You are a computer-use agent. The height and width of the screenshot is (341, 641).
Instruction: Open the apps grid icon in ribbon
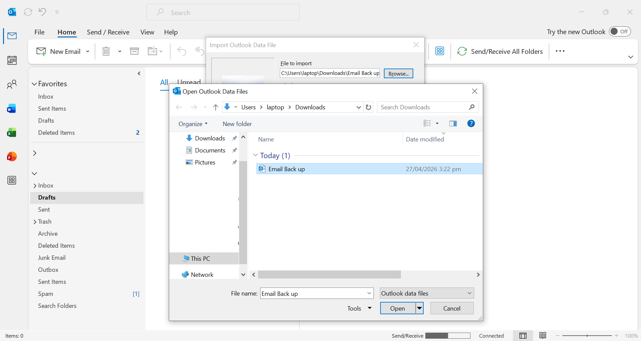[x=440, y=51]
